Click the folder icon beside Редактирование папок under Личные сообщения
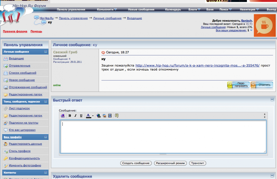Viewport: 277px width, 179px height. [x=6, y=95]
